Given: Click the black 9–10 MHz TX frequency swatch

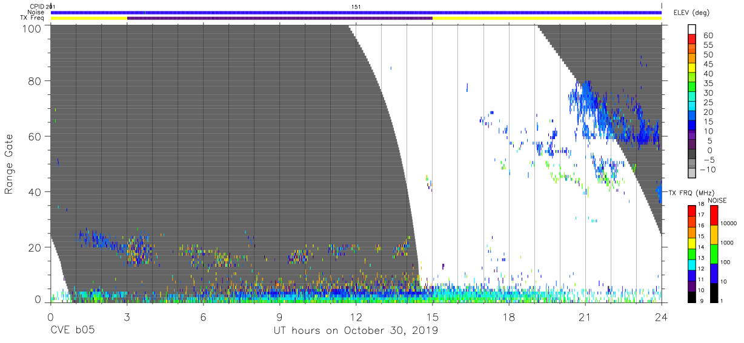Looking at the screenshot, I should (692, 296).
